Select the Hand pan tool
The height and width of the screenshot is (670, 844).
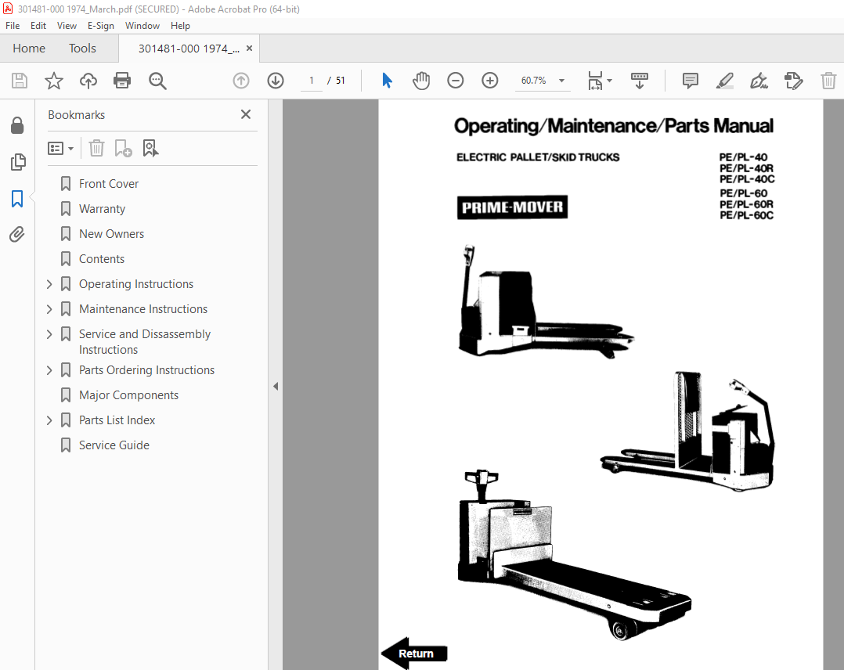click(421, 81)
